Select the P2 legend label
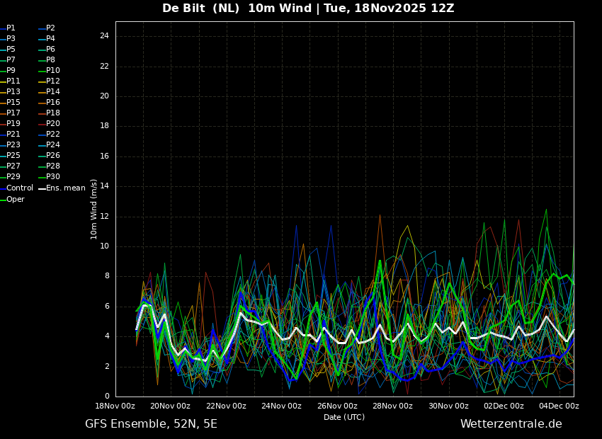Viewport: 602px width, 439px height. tap(51, 28)
